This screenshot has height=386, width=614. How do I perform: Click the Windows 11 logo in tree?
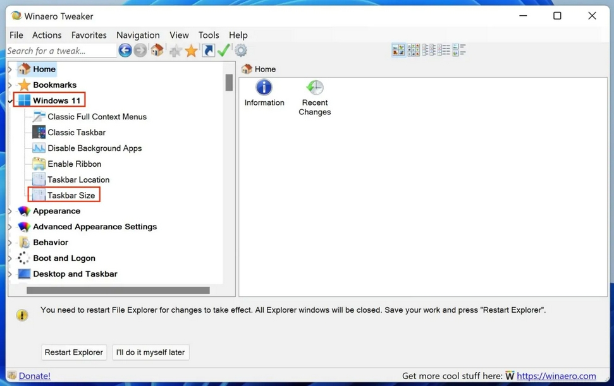(x=24, y=100)
